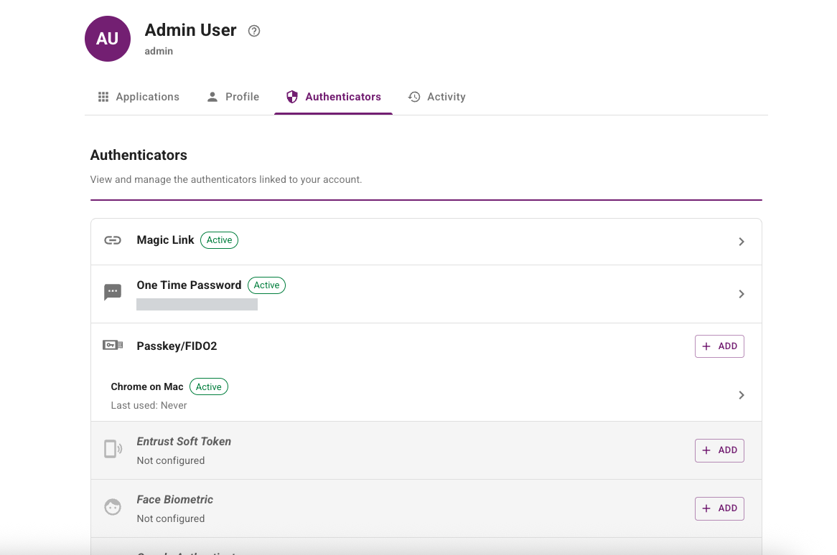Viewport: 837px width, 555px height.
Task: Click the Admin User name heading
Action: tap(190, 30)
